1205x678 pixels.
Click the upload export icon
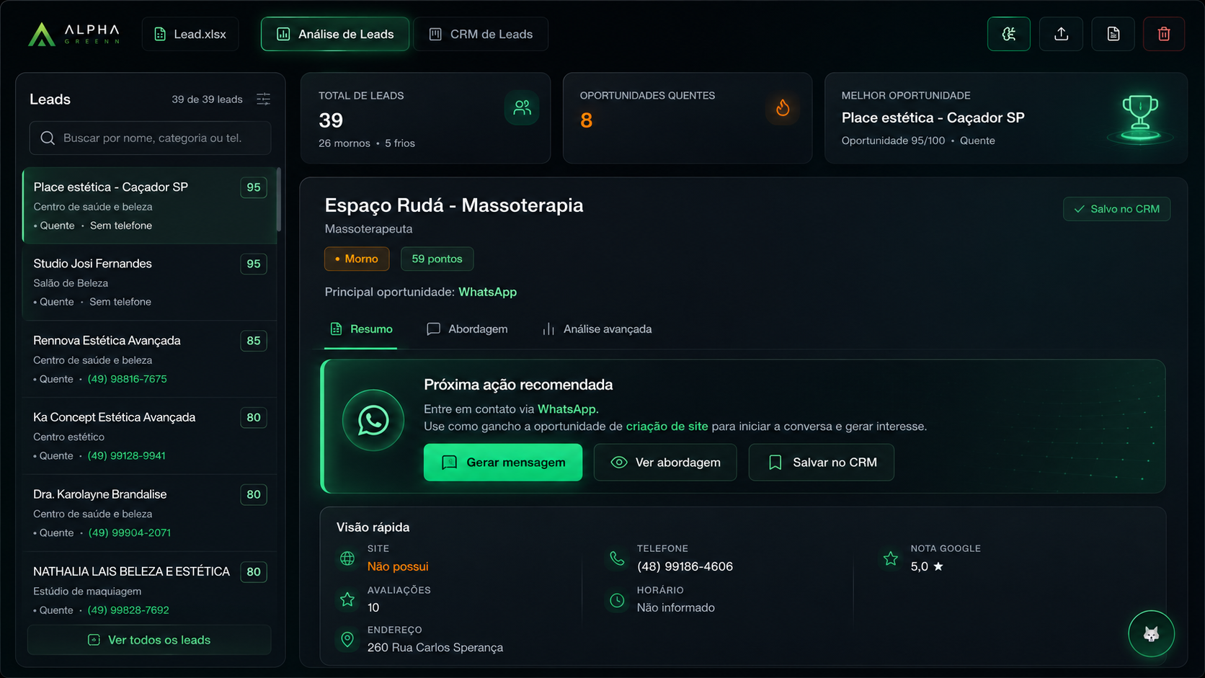click(1061, 34)
